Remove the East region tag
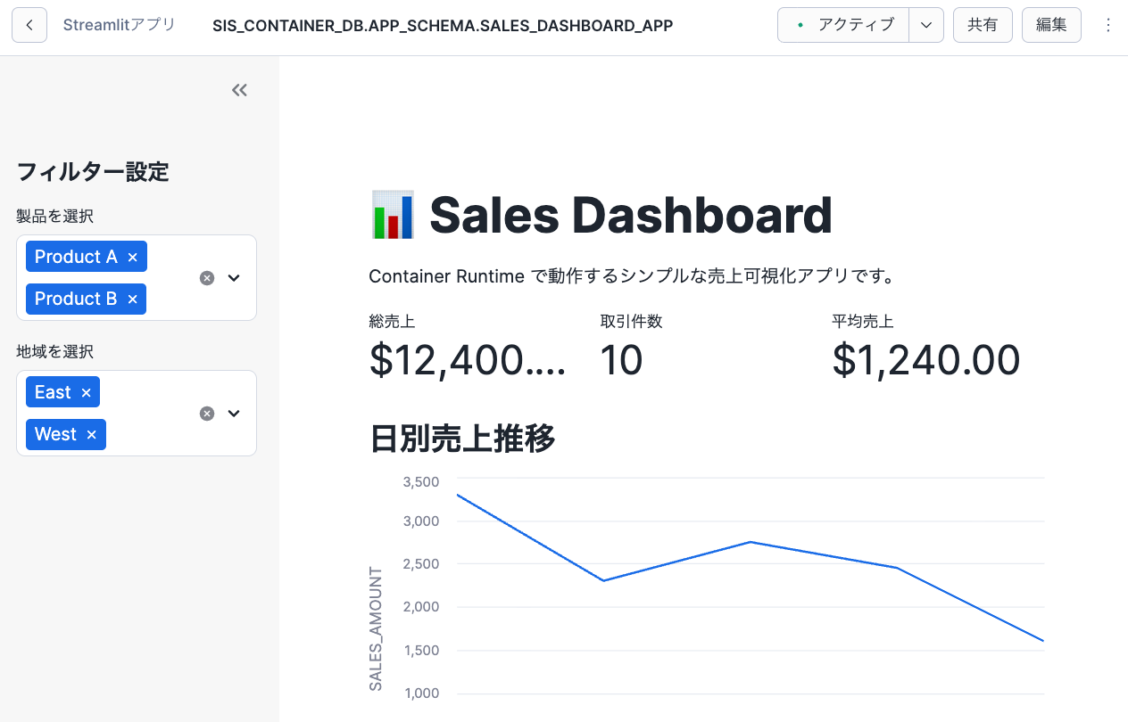The image size is (1128, 722). pos(86,391)
